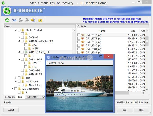Close the image preview window
Viewport: 153px width, 116px height.
click(x=108, y=56)
